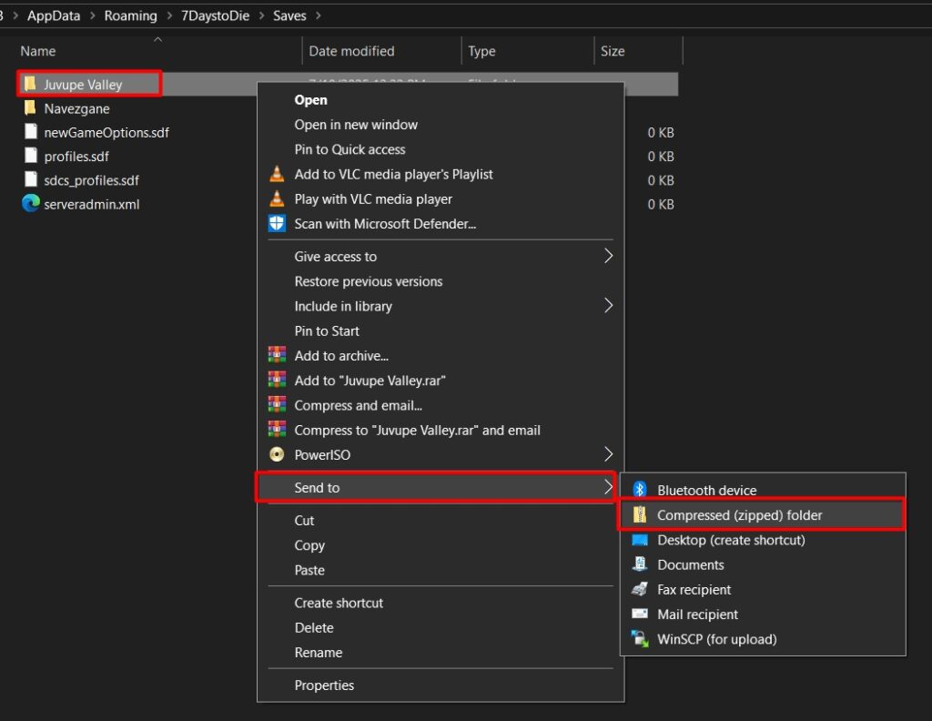Expand the Give access to submenu arrow
932x721 pixels.
[608, 257]
